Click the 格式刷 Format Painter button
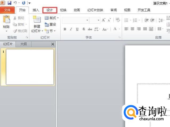The image size is (170, 127). [20, 31]
